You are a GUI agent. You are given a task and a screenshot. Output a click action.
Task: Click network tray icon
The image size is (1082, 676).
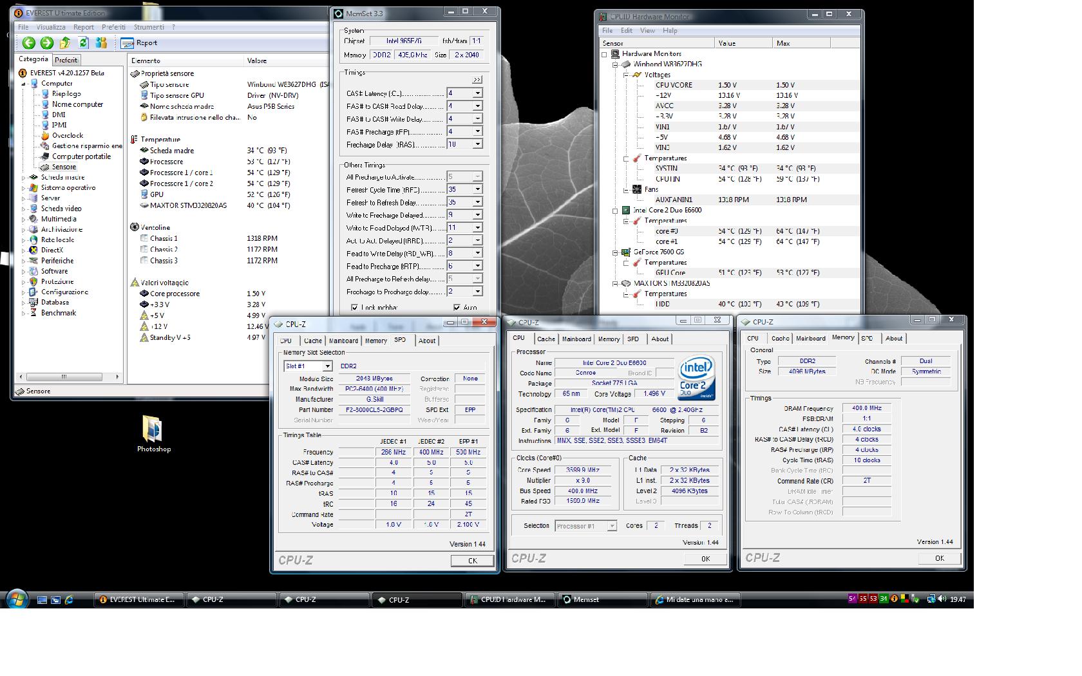click(x=931, y=599)
